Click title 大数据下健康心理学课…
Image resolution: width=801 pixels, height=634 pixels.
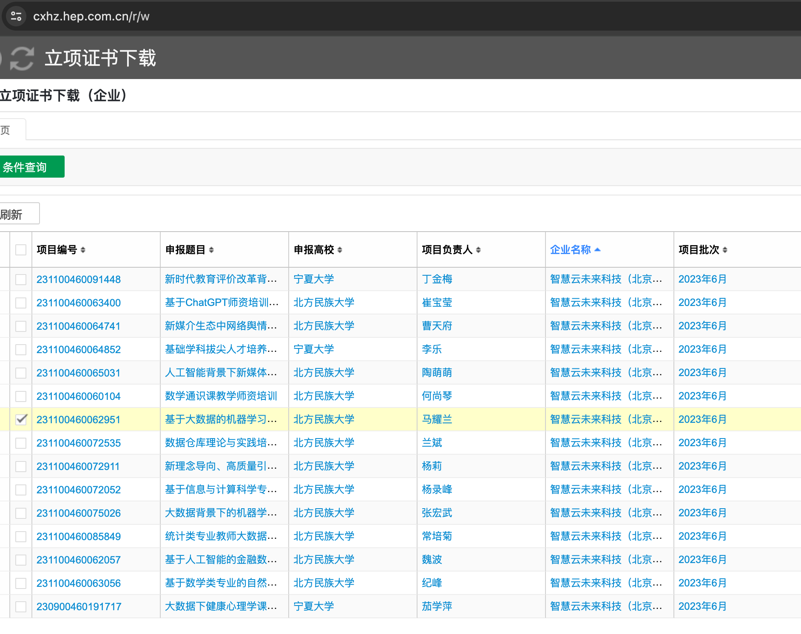(221, 606)
